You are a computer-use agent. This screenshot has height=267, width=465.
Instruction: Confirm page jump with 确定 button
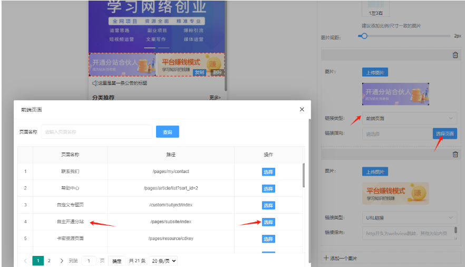(117, 261)
